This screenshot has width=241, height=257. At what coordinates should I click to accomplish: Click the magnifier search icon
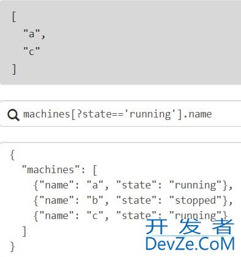point(13,115)
